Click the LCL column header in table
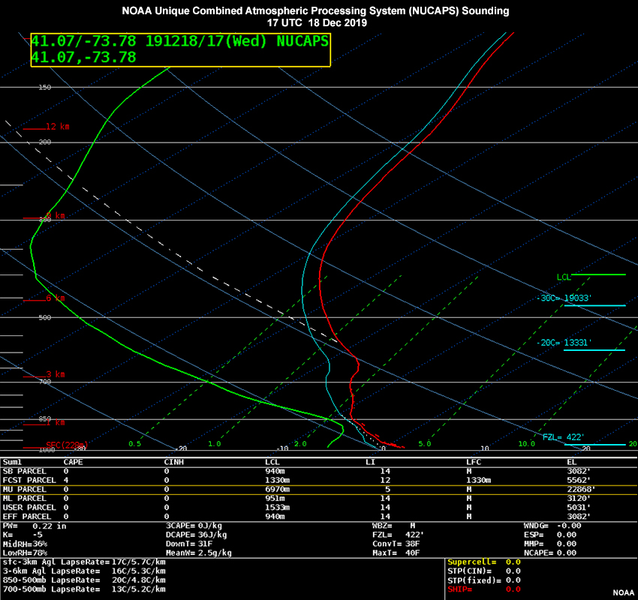 pos(272,462)
